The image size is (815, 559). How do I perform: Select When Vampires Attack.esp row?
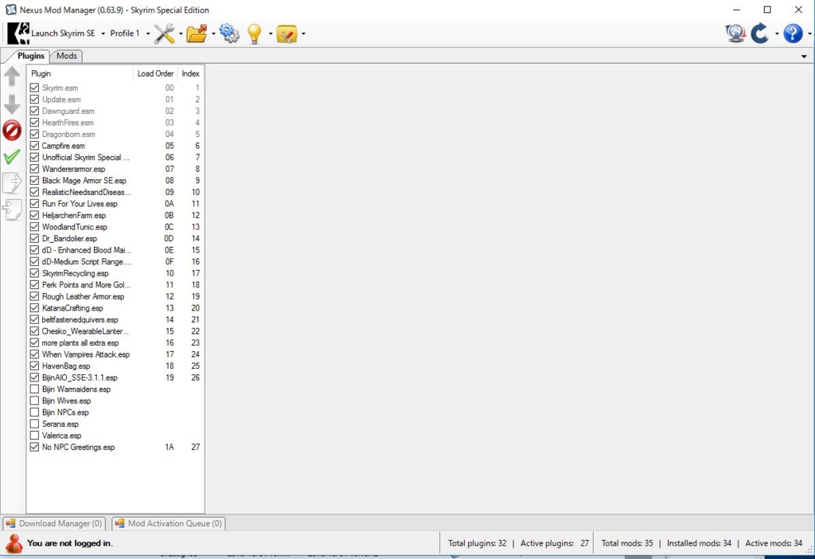coord(115,354)
